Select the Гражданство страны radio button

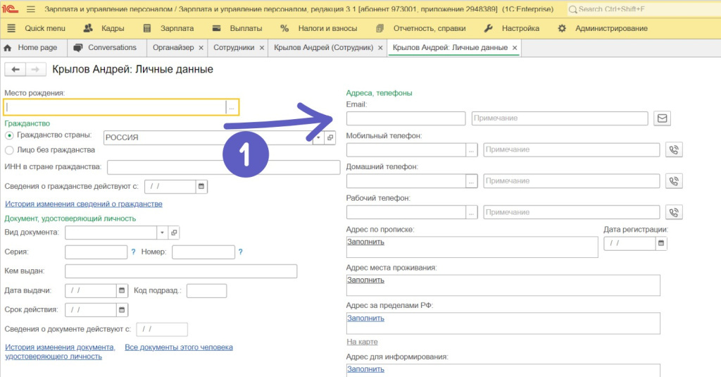click(x=9, y=135)
